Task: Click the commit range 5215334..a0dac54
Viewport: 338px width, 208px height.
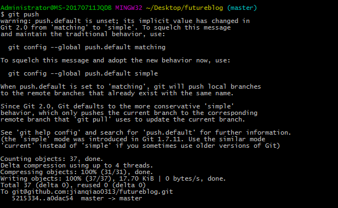Action: pos(43,198)
